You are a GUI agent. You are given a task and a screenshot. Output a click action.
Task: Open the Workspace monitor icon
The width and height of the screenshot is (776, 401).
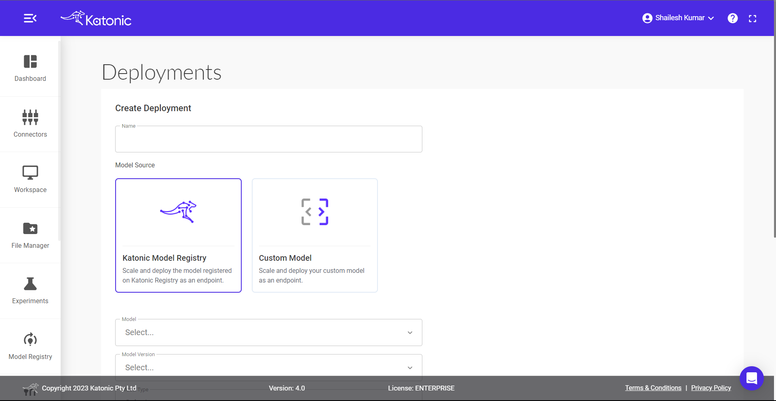pos(30,173)
